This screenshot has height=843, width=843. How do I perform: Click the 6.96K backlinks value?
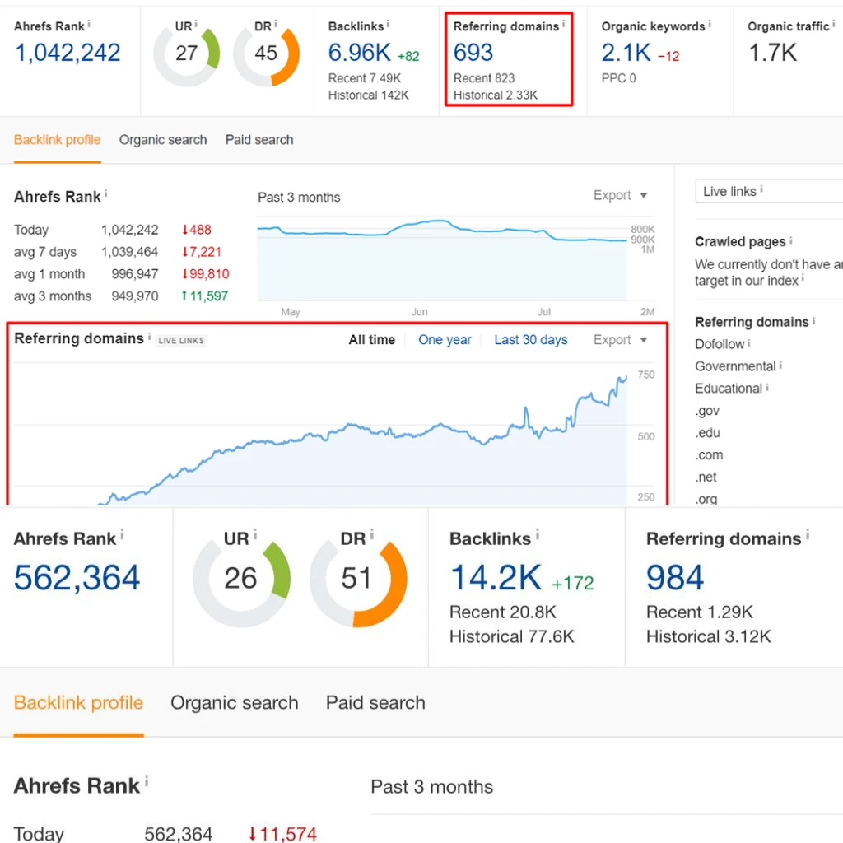click(360, 53)
